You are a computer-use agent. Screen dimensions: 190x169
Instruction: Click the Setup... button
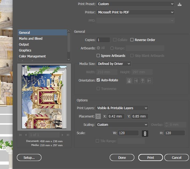[29, 157]
